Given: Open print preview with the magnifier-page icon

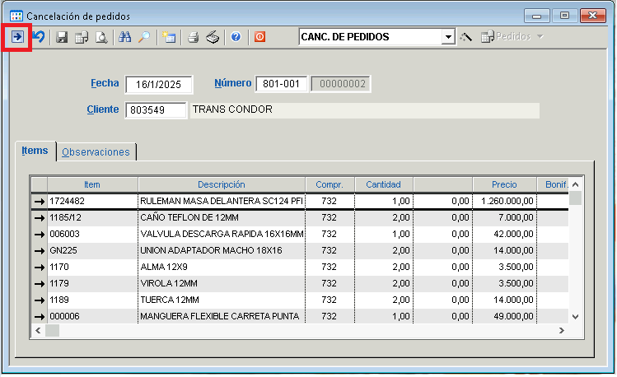Looking at the screenshot, I should [x=100, y=37].
